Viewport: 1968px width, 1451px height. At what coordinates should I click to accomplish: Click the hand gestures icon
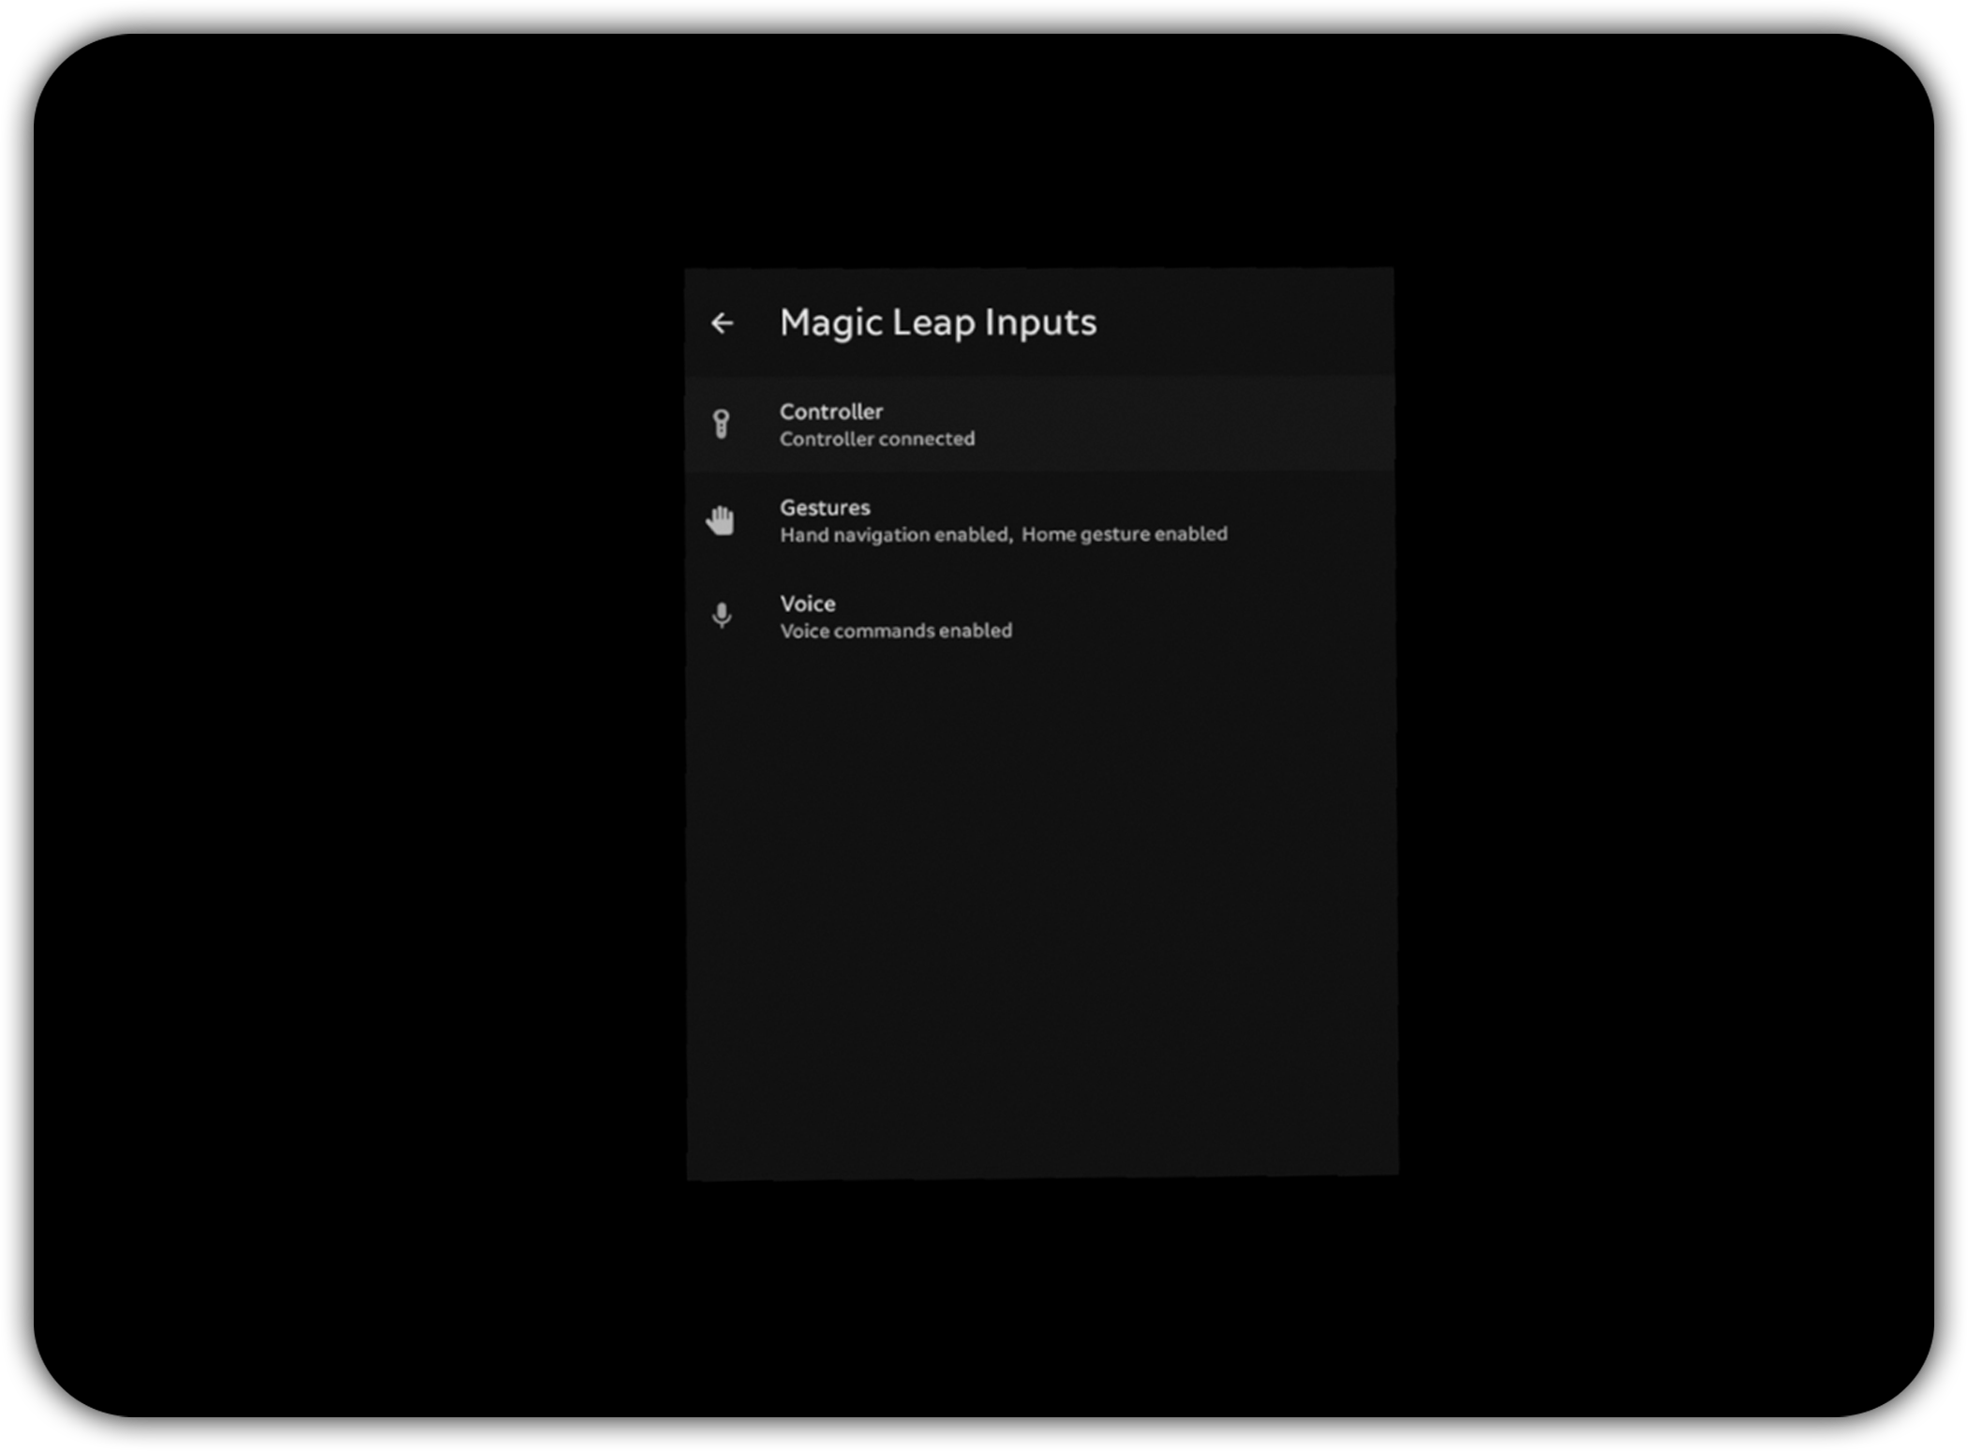coord(720,520)
